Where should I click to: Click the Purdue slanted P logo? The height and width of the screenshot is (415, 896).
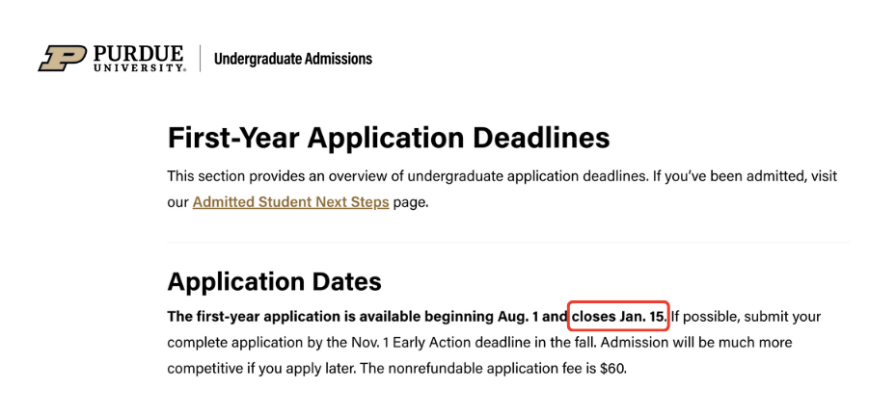63,58
